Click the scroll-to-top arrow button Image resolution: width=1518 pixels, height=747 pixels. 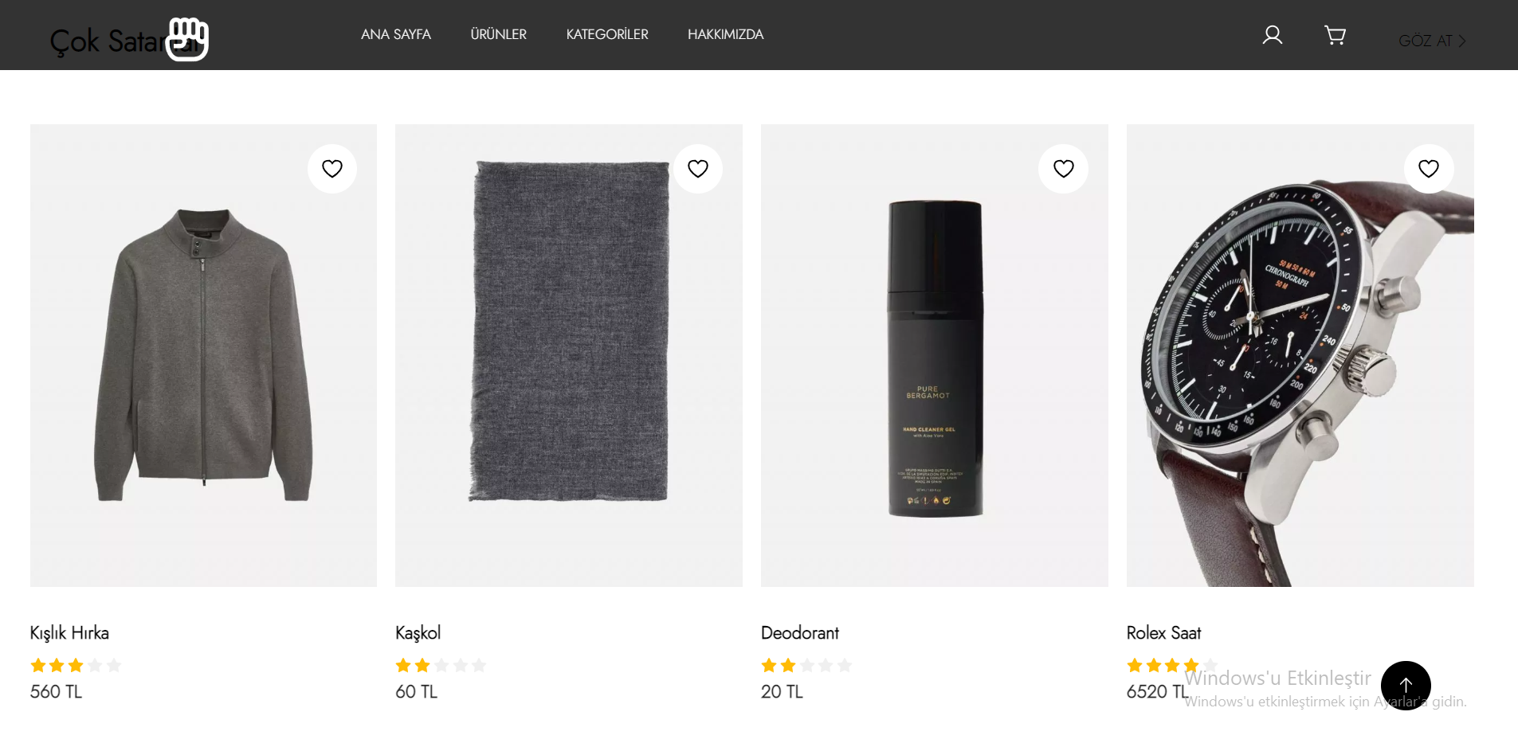1406,685
